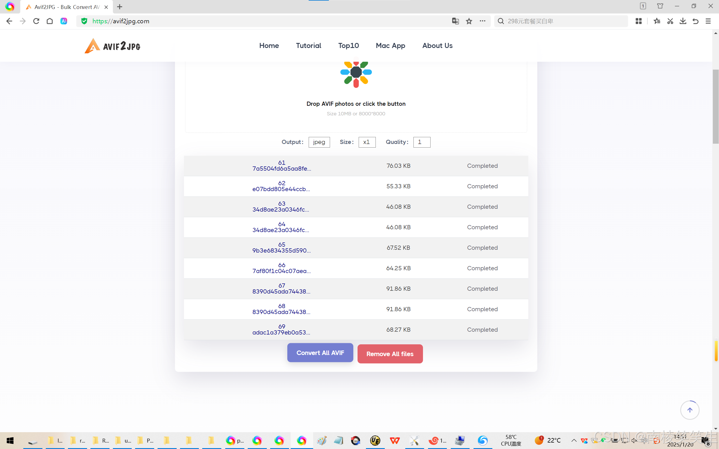The height and width of the screenshot is (449, 719).
Task: Click the translate page icon
Action: (455, 21)
